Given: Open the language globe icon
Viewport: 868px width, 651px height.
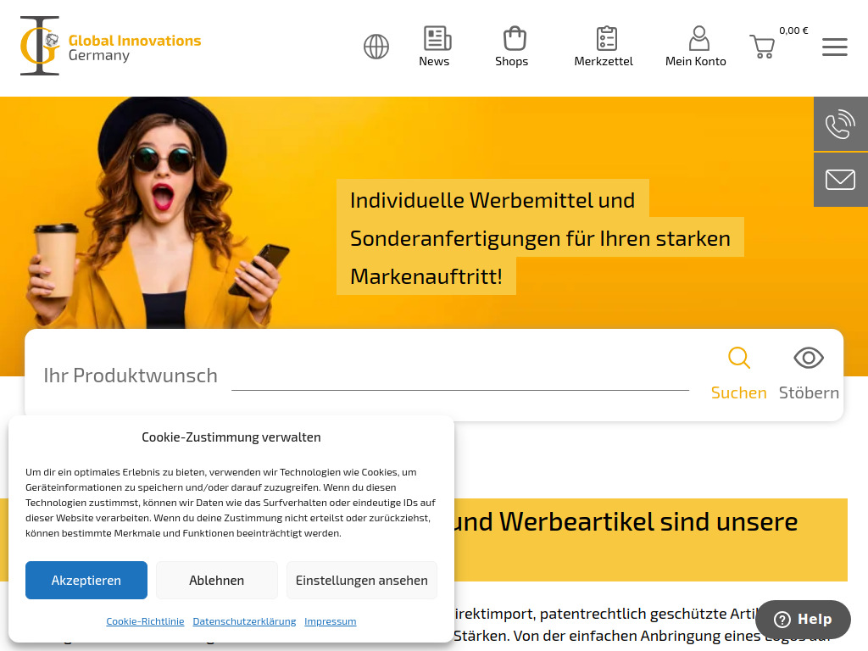Looking at the screenshot, I should coord(376,47).
